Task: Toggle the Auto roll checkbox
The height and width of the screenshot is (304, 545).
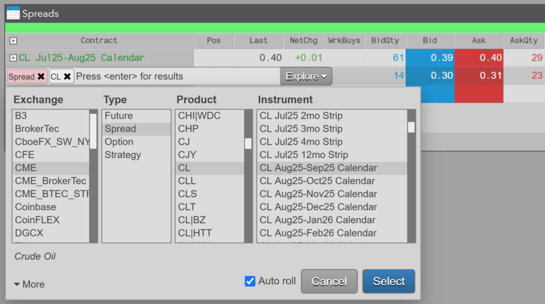Action: click(250, 281)
